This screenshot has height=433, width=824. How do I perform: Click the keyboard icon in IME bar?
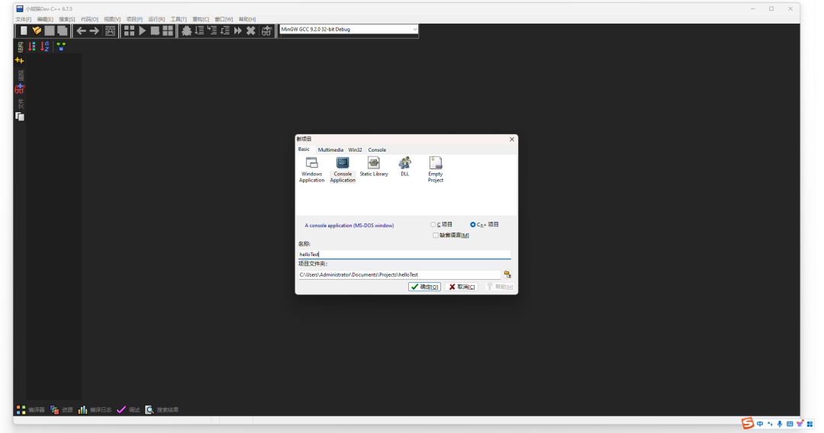(790, 424)
